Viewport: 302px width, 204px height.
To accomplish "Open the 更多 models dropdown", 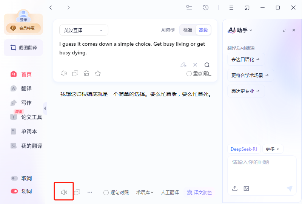I will click(x=273, y=149).
